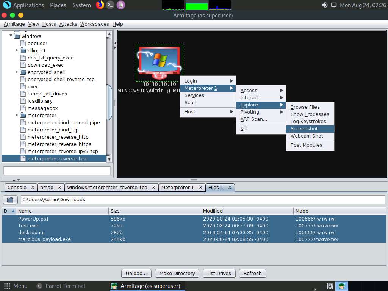Image resolution: width=388 pixels, height=291 pixels.
Task: Click the Armitage tray icon at bottom right
Action: coord(342,286)
